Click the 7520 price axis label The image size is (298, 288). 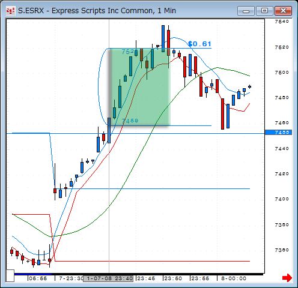pos(282,47)
